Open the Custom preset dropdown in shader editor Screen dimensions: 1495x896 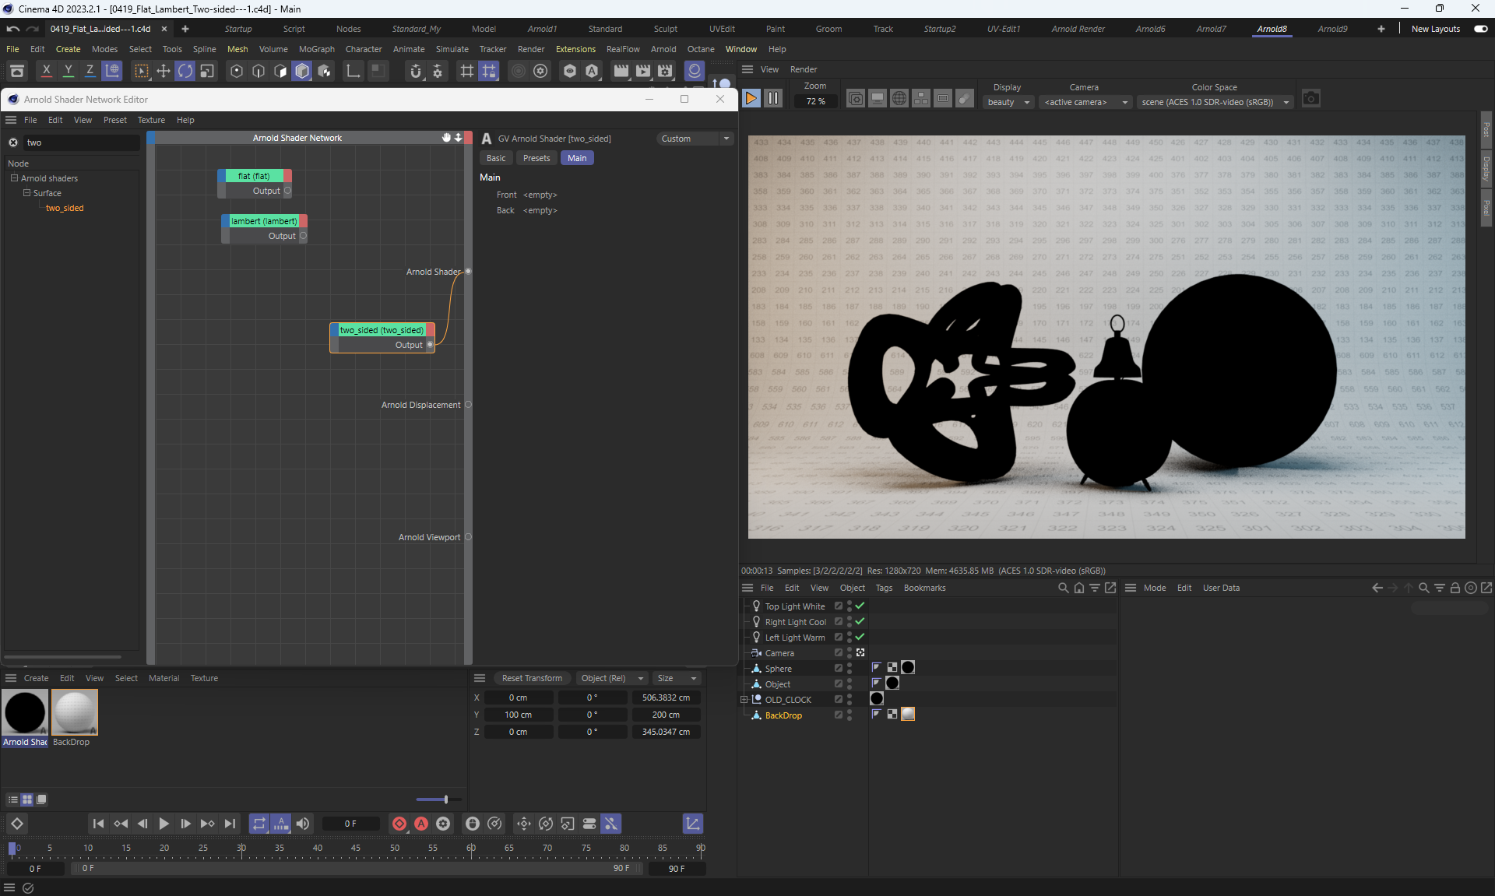click(x=695, y=139)
